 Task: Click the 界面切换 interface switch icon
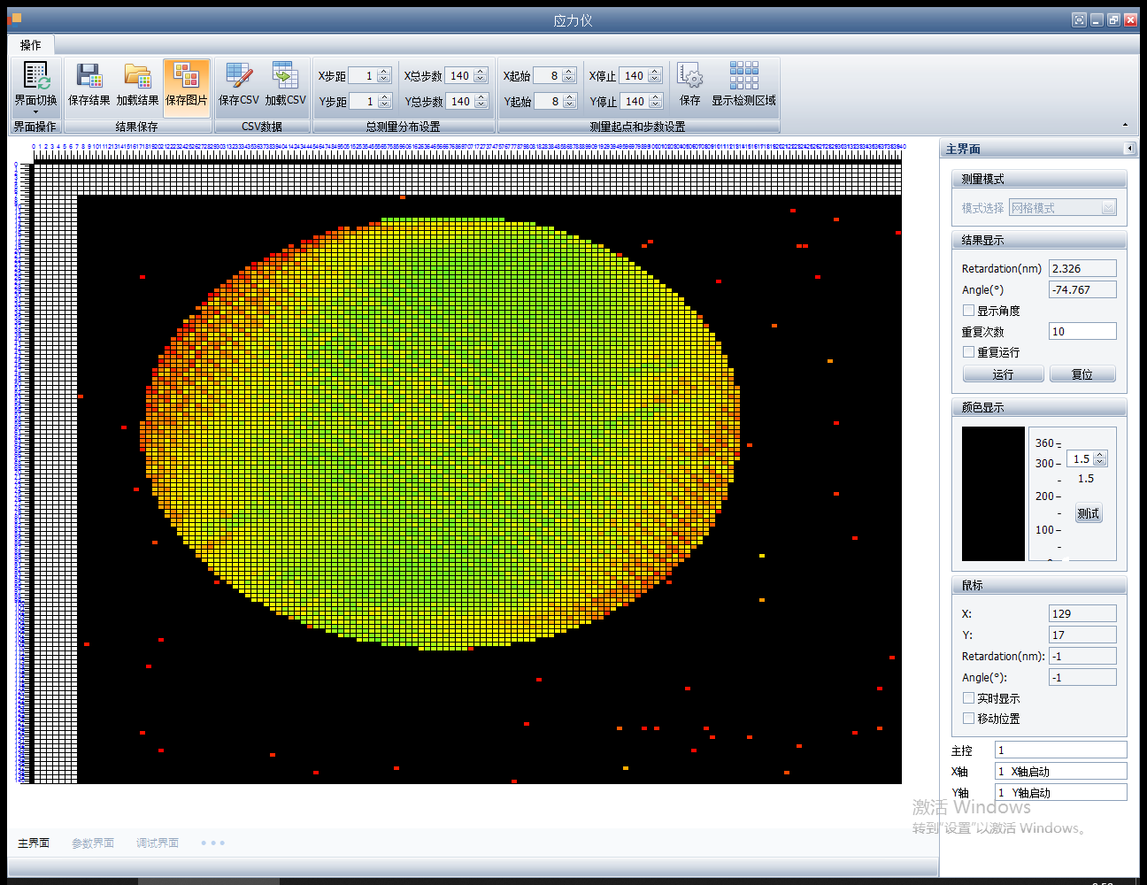click(35, 78)
